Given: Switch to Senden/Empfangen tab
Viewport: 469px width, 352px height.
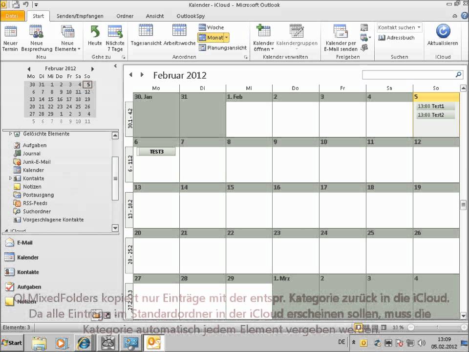Looking at the screenshot, I should [x=80, y=16].
